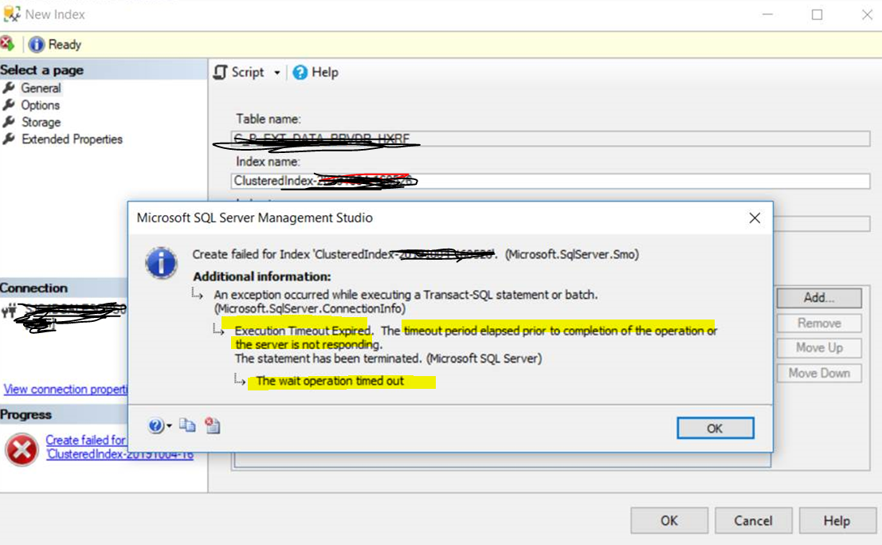The width and height of the screenshot is (882, 545).
Task: Click the Help label in toolbar
Action: (325, 73)
